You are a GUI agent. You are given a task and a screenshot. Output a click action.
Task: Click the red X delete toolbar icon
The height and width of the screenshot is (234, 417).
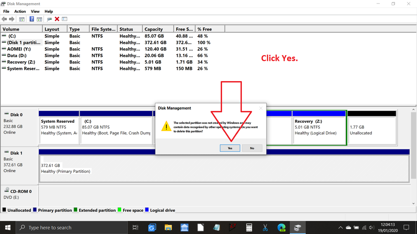click(57, 19)
